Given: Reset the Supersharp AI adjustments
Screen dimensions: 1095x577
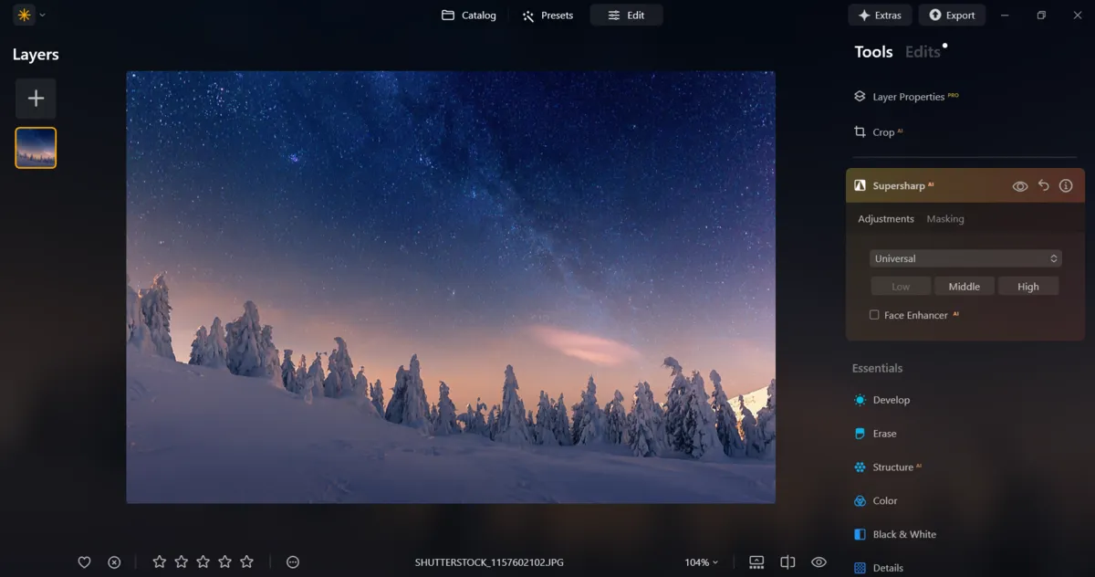Looking at the screenshot, I should point(1043,185).
